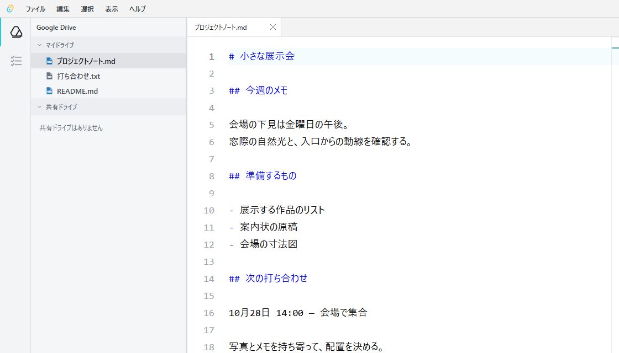Screen dimensions: 619x353
Task: Open the 選択 menu
Action: tap(87, 9)
